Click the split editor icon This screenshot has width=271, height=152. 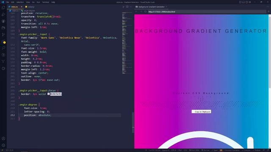[127, 7]
